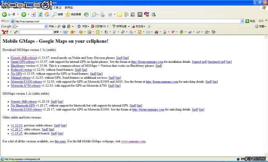This screenshot has width=268, height=162.
Task: Open the Tools (工具) menu
Action: tap(57, 8)
